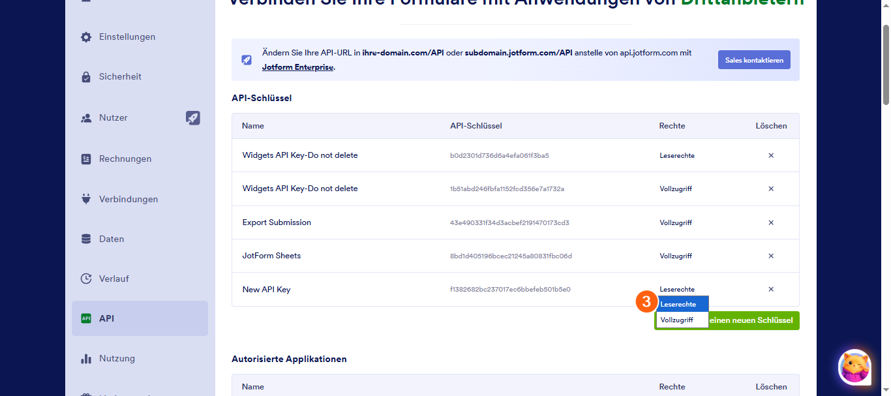Click key f1382682bc237017ec6bbefeb501b5e0

510,290
